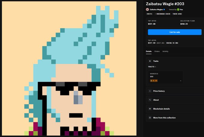Click the orange 0.1% rarity badge

pyautogui.click(x=154, y=81)
